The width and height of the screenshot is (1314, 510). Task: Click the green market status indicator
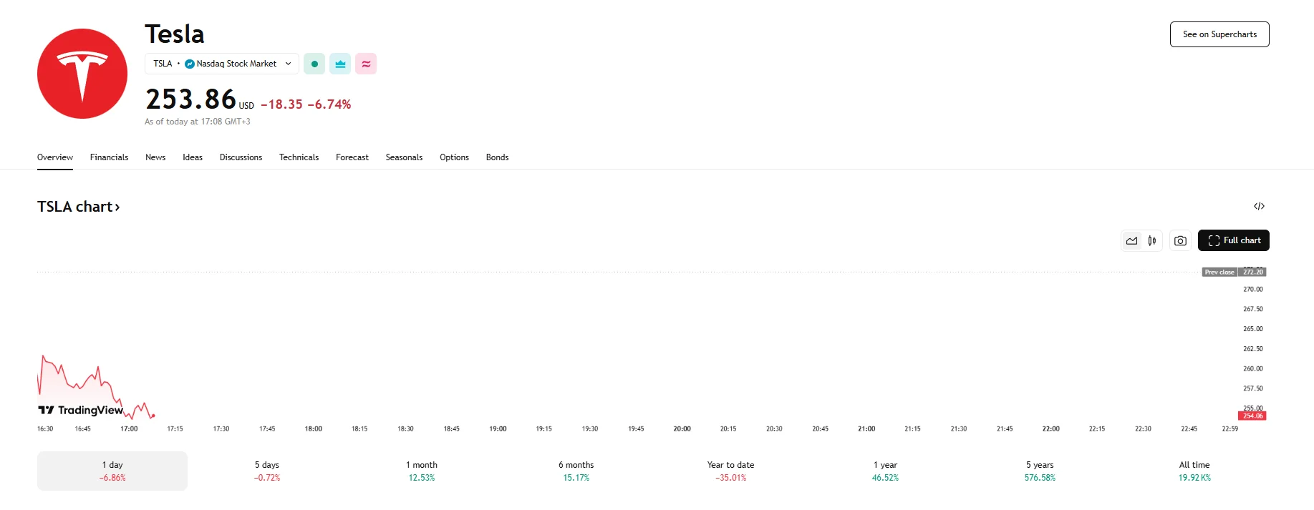coord(314,63)
